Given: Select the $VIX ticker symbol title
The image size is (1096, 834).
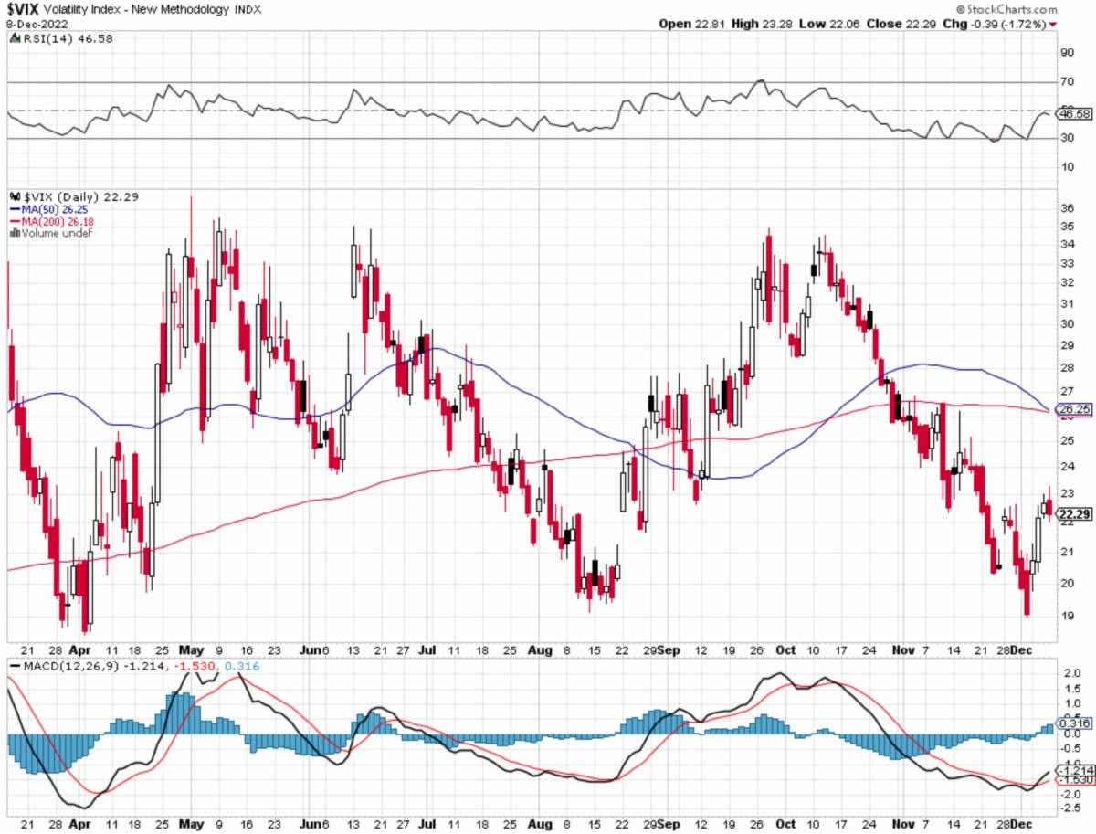Looking at the screenshot, I should (x=22, y=8).
